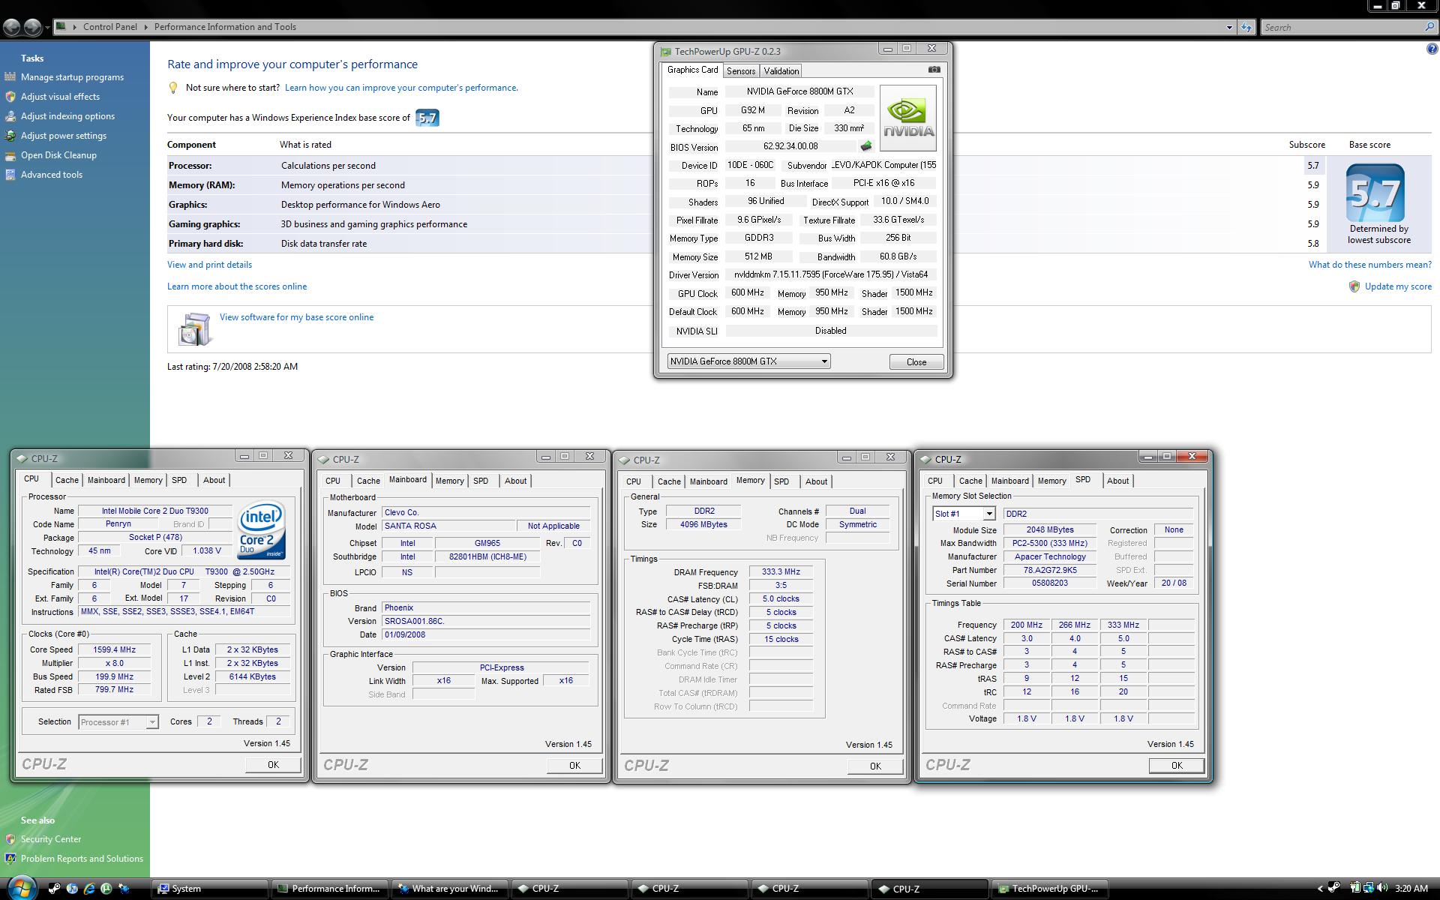The image size is (1440, 900).
Task: Click into the Control Panel search field
Action: [1341, 27]
